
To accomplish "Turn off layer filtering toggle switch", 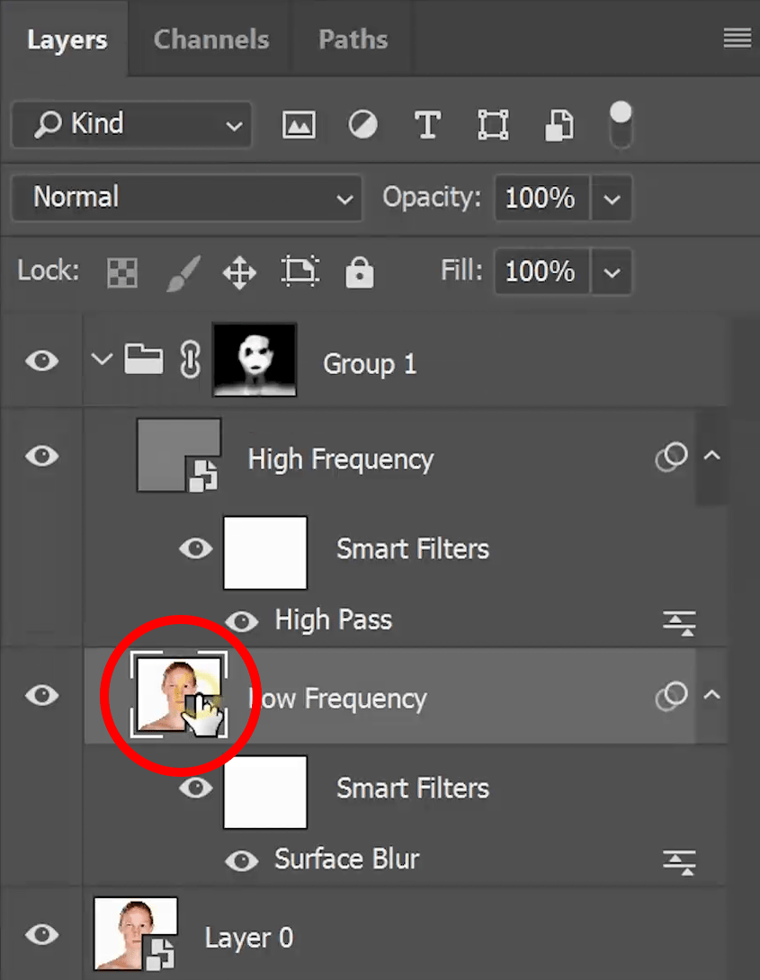I will click(621, 124).
